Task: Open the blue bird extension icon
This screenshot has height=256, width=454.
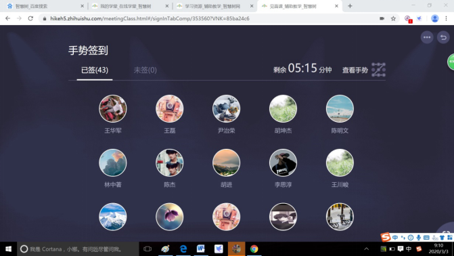Action: coord(419,18)
